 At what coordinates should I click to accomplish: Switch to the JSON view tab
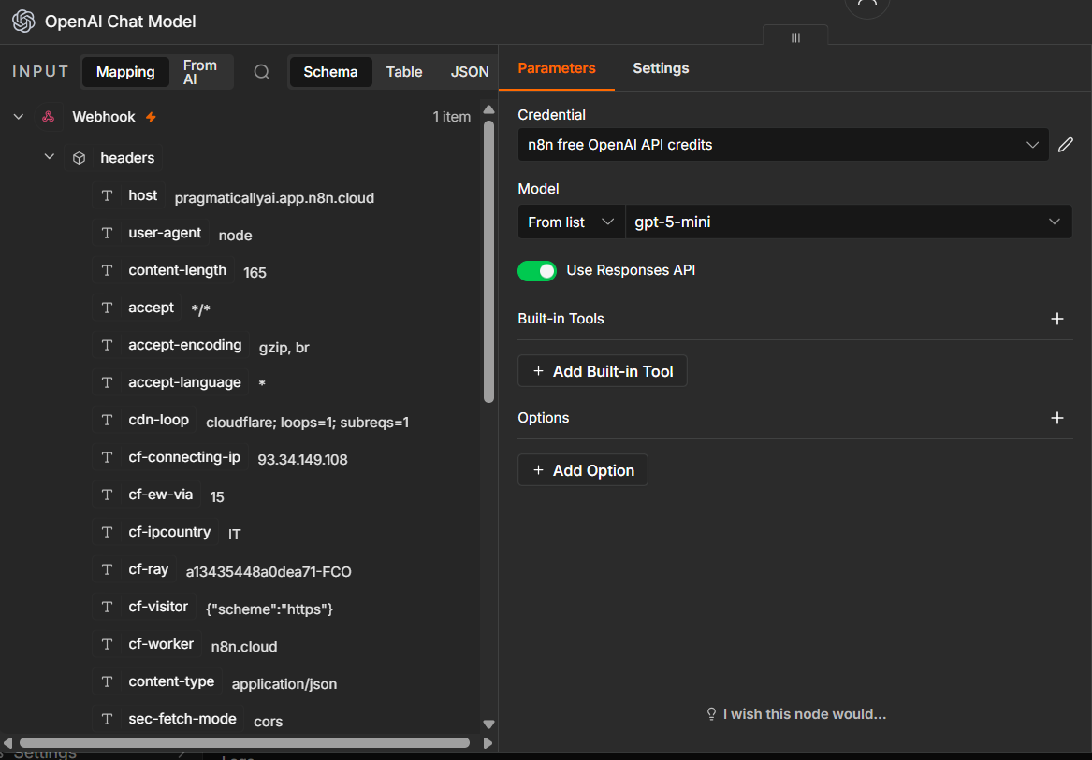point(470,72)
